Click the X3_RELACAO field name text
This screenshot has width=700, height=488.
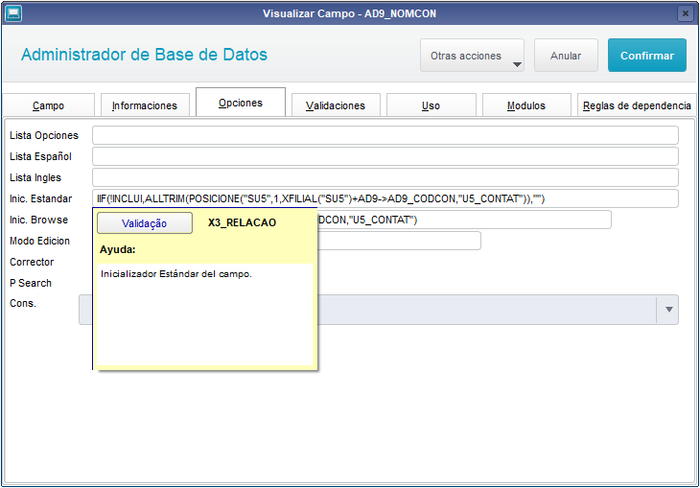coord(242,222)
